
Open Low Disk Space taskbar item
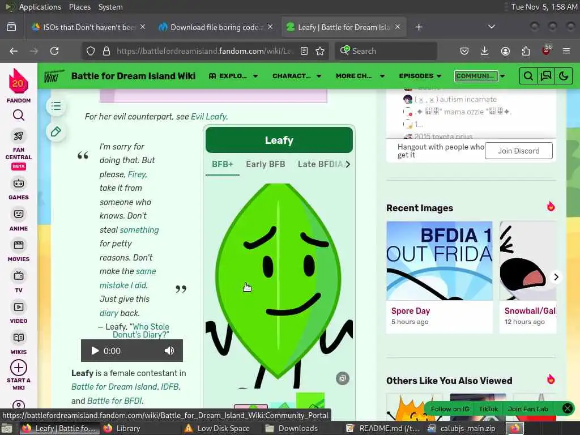[x=217, y=428]
